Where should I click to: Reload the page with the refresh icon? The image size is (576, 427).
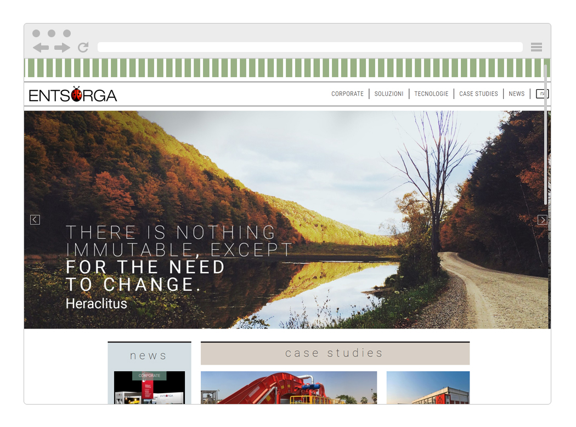pyautogui.click(x=83, y=48)
